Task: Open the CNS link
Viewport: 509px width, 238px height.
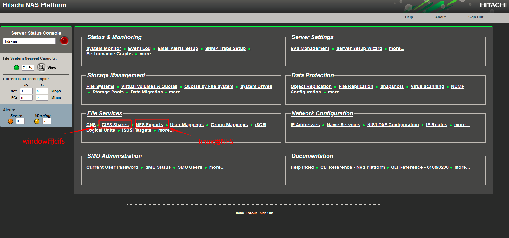Action: tap(91, 125)
